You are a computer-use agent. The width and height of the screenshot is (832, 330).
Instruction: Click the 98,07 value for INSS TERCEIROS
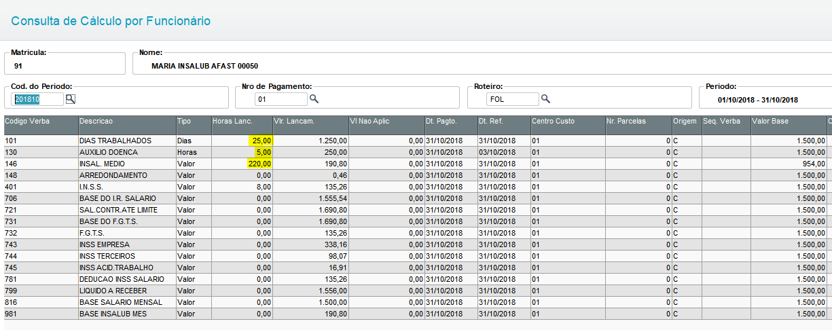[338, 256]
